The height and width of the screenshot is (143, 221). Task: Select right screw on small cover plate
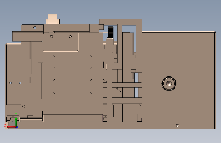70,36
